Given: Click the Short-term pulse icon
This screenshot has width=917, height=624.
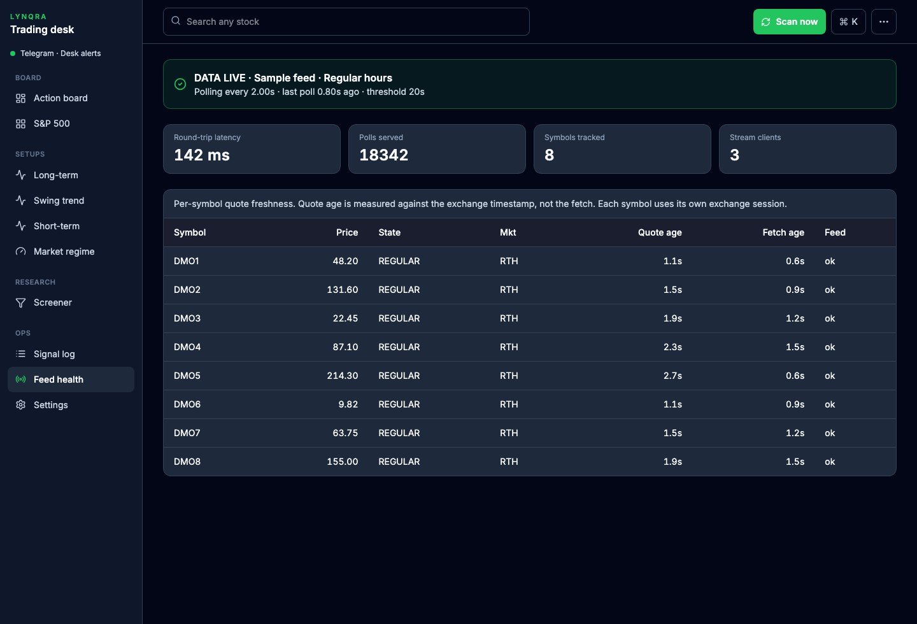Looking at the screenshot, I should 20,226.
